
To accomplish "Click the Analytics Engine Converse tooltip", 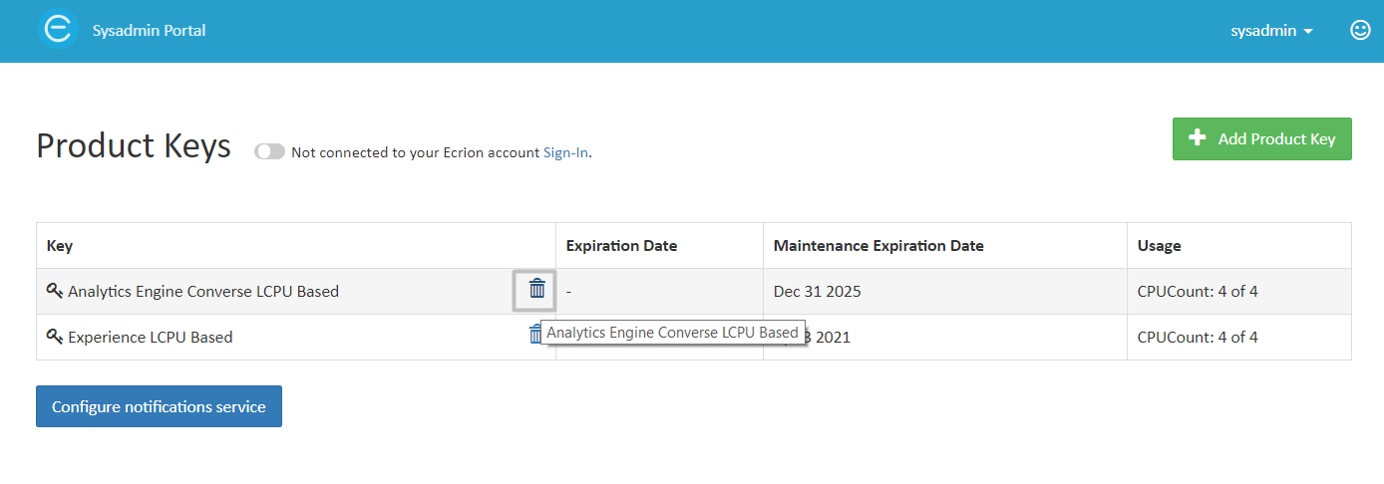I will 673,333.
